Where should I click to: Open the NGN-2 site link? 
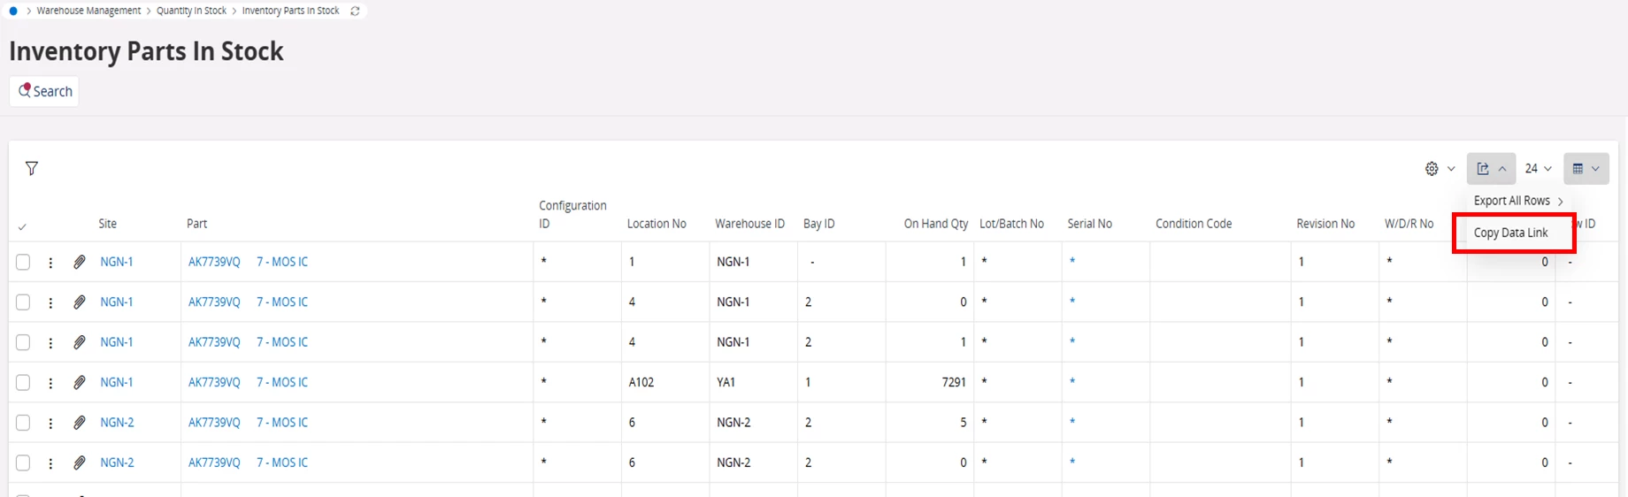coord(117,423)
